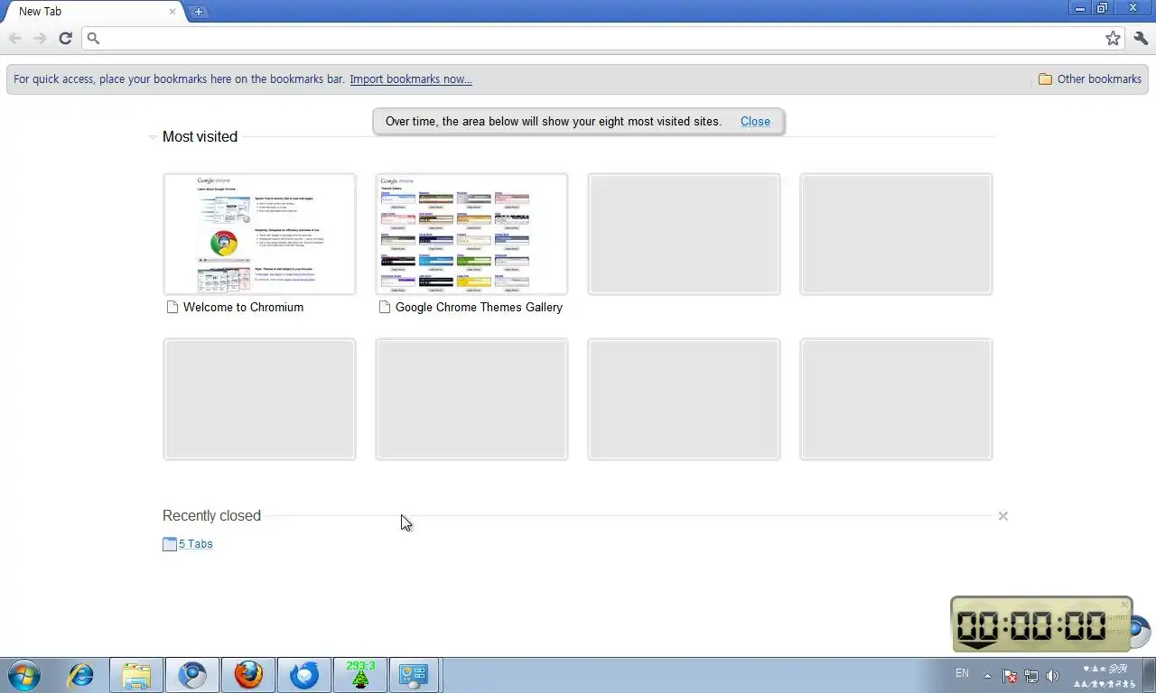The image size is (1156, 693).
Task: Click the Christmas tree taskbar app
Action: coord(360,675)
